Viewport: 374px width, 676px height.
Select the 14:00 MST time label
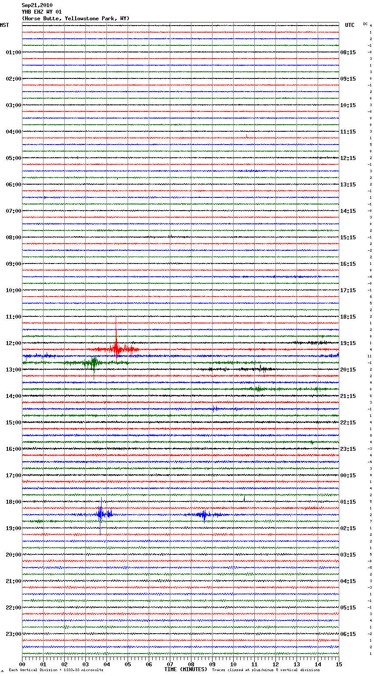coord(14,396)
